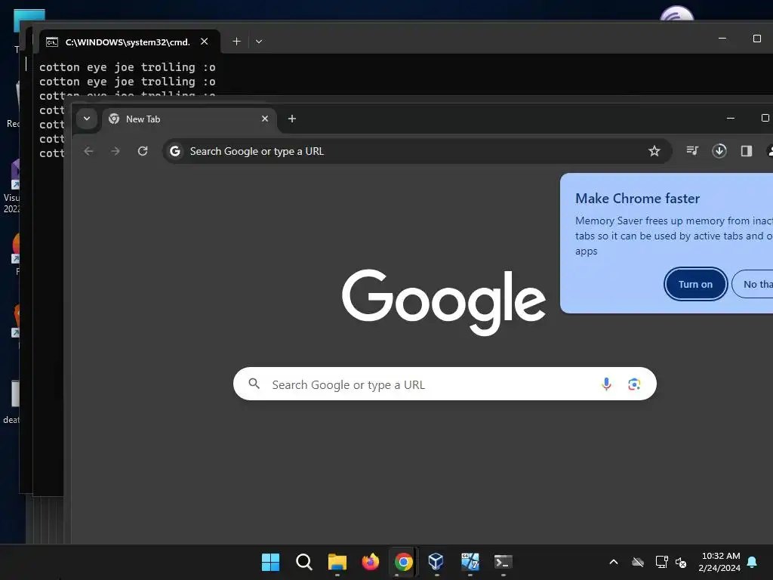
Task: Open the Chrome tab search dropdown
Action: [x=87, y=119]
